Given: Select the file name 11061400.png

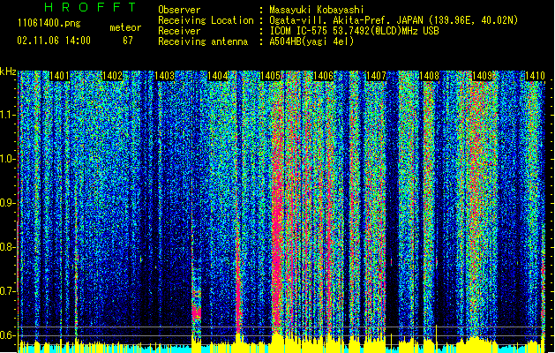Looking at the screenshot, I should [49, 24].
